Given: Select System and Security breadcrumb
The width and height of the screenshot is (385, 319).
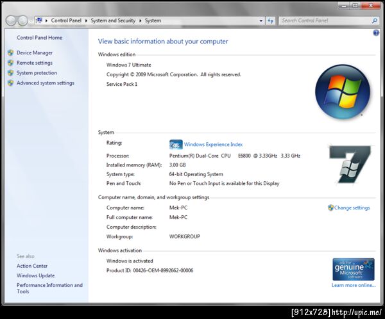Looking at the screenshot, I should click(x=113, y=20).
